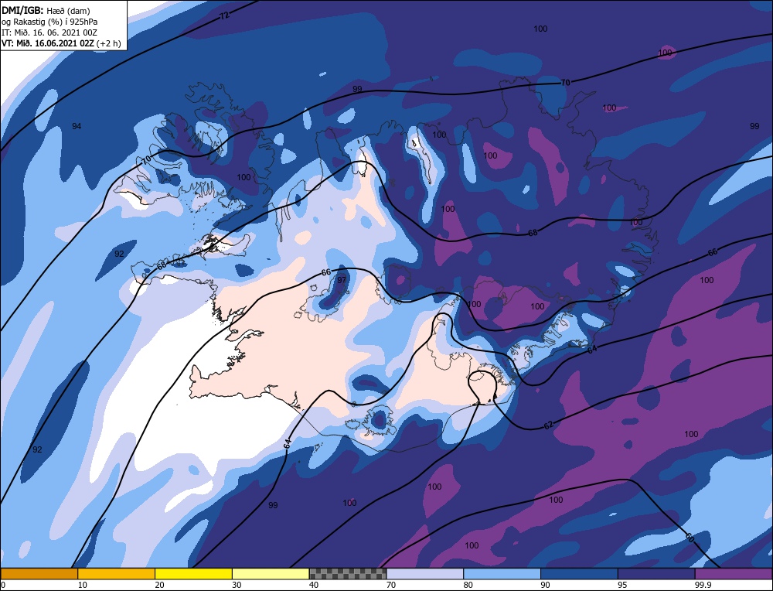This screenshot has width=773, height=591.
Task: Click the '10' legend tick label
Action: pos(83,585)
